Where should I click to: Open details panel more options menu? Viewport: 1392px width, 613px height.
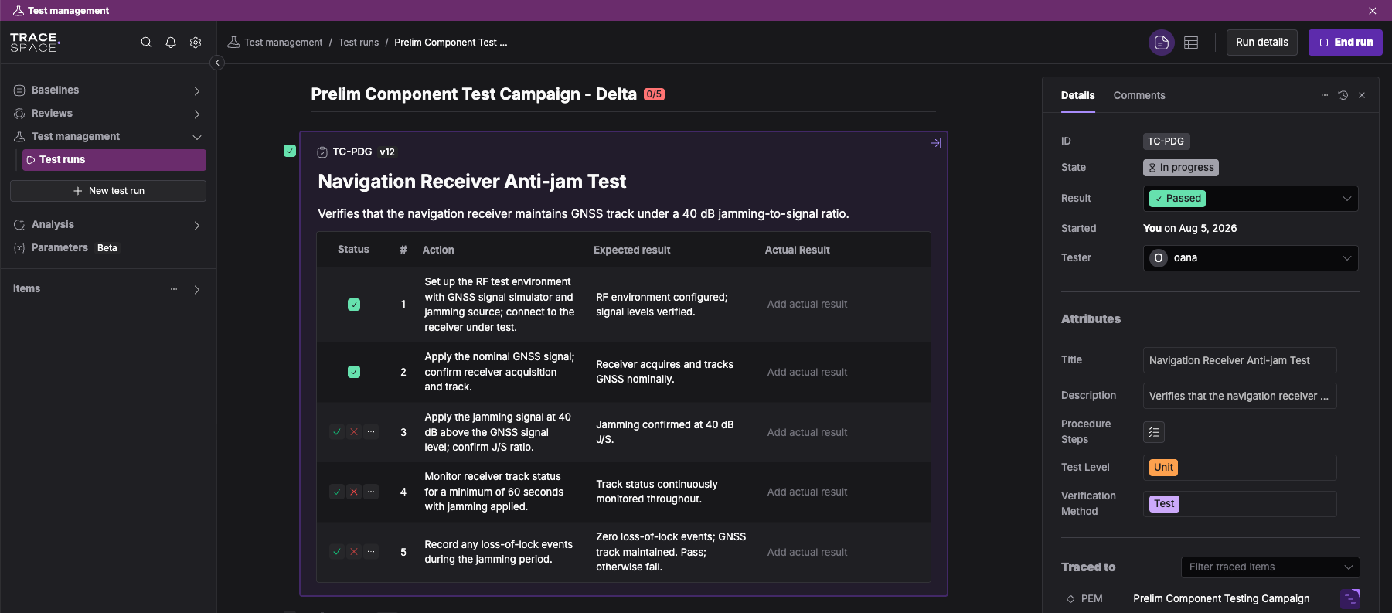[1325, 95]
